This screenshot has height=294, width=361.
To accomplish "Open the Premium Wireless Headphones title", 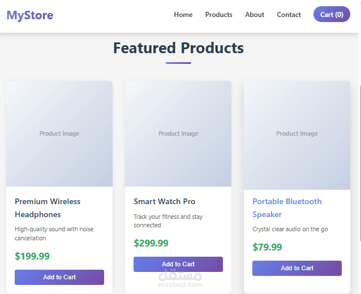I will (48, 207).
